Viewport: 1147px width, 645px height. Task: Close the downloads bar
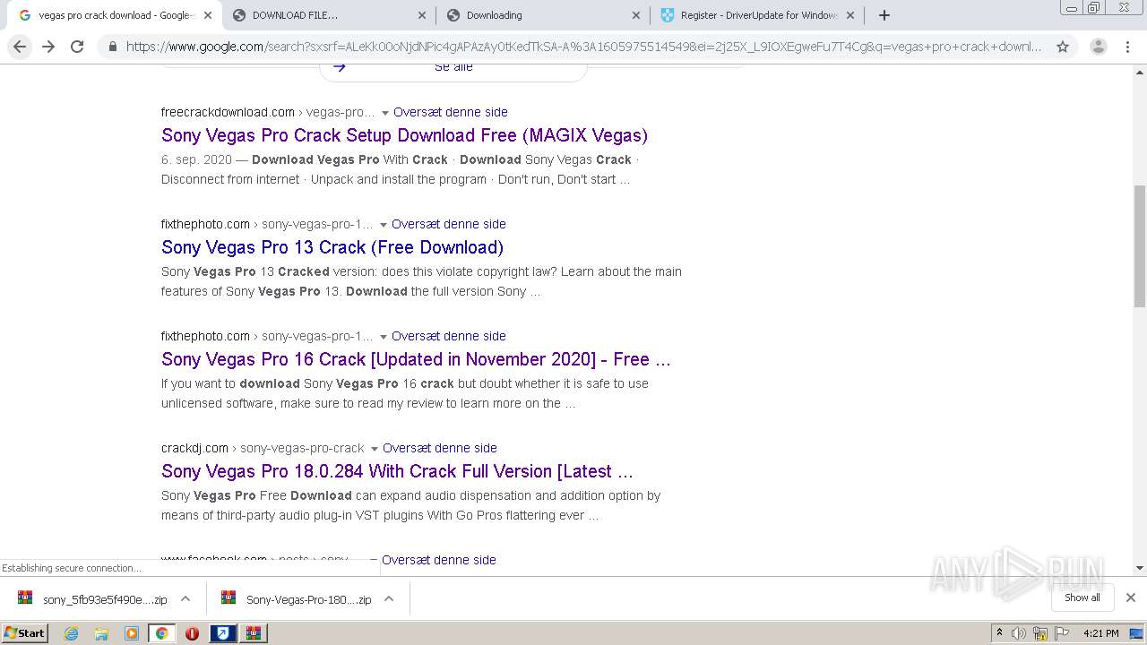point(1131,598)
